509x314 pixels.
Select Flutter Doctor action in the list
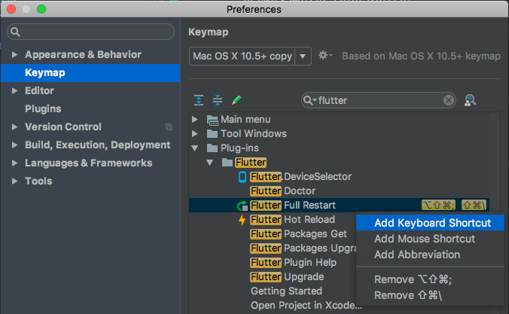point(299,191)
